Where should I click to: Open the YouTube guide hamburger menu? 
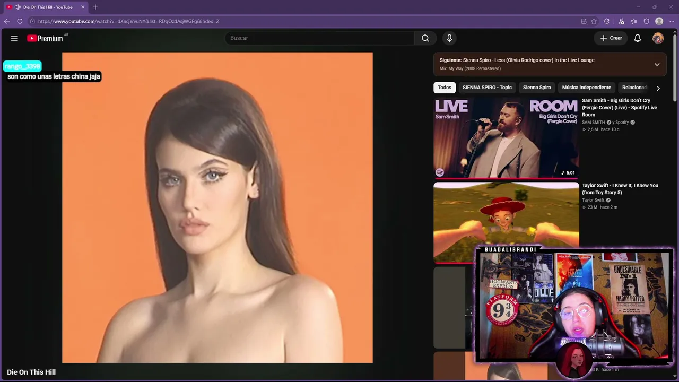[x=14, y=38]
